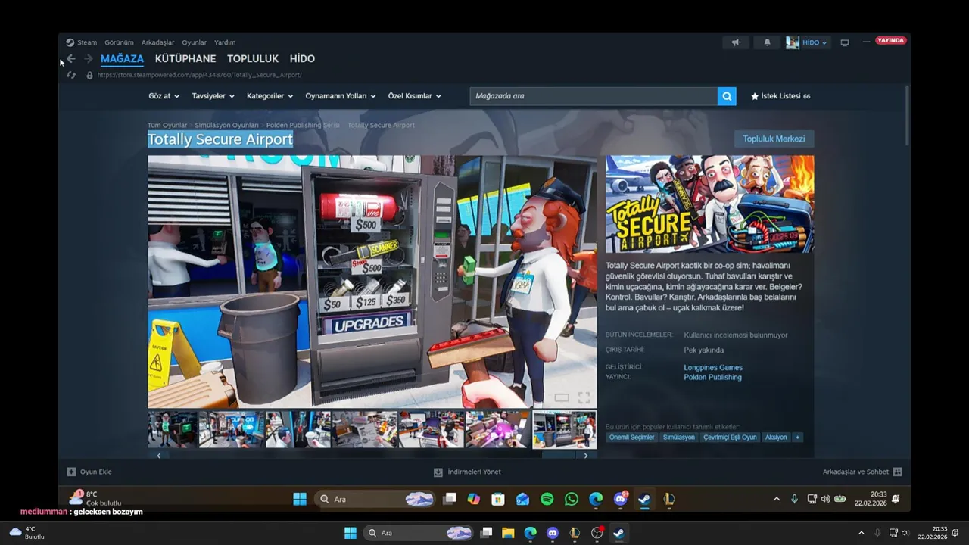Open Spotify in the streamed taskbar

click(547, 499)
